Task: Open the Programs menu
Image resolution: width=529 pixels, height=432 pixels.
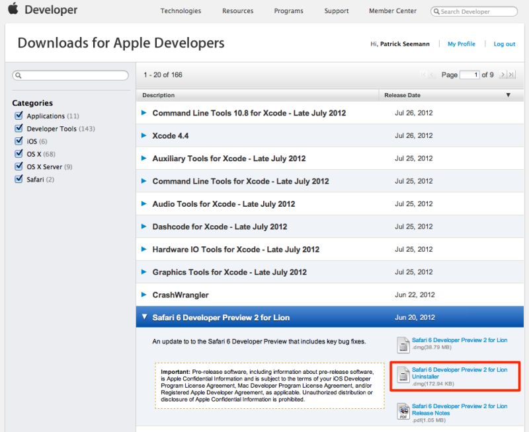Action: (x=288, y=11)
